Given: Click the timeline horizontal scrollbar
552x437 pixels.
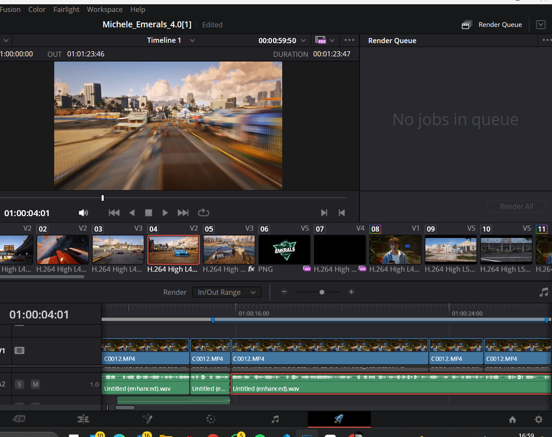Looking at the screenshot, I should click(125, 408).
